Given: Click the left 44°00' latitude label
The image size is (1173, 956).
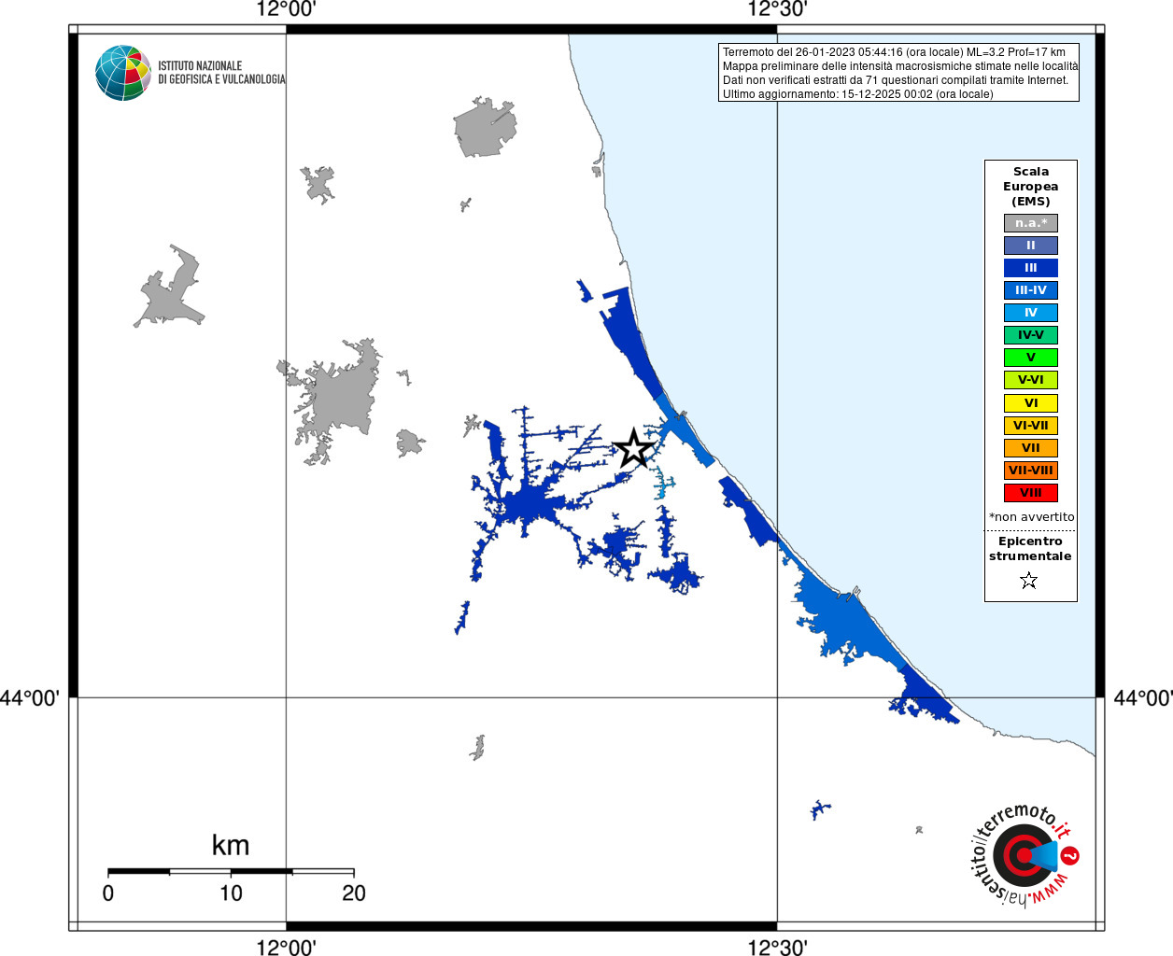Looking at the screenshot, I should coord(30,698).
